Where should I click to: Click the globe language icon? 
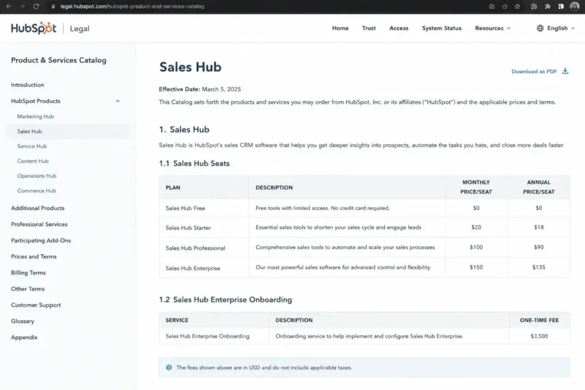[x=540, y=28]
